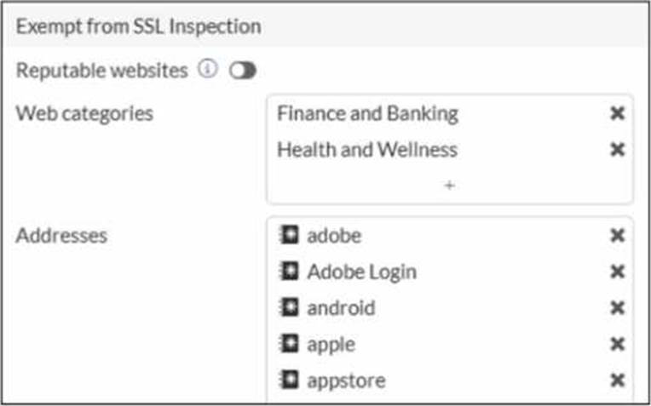Screen dimensions: 651x406
Task: Remove the appstore address entry
Action: [618, 380]
